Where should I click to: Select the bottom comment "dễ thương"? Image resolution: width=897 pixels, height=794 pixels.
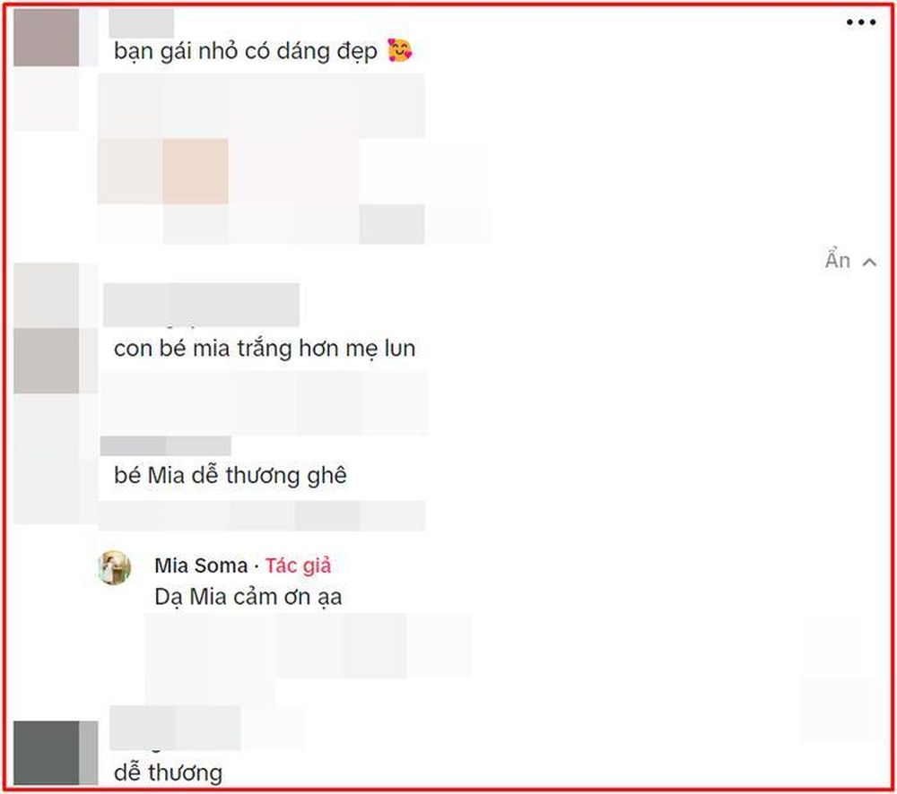[169, 772]
